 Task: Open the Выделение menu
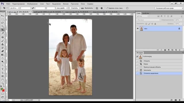pos(56,4)
